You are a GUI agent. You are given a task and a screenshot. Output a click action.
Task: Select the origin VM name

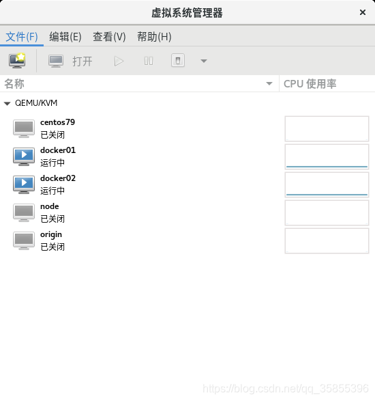[x=51, y=235]
